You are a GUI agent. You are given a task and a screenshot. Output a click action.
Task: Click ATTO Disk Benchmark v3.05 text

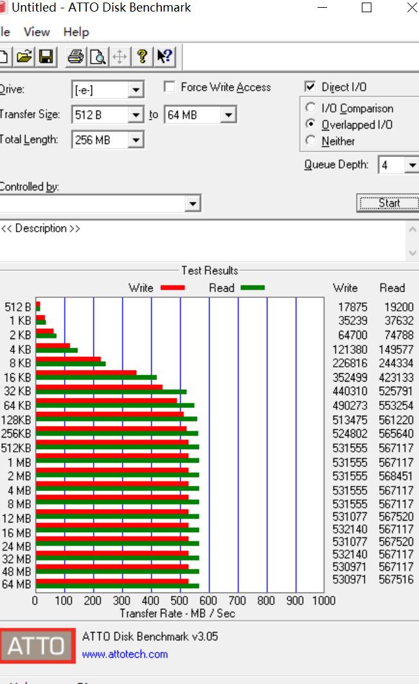[150, 636]
